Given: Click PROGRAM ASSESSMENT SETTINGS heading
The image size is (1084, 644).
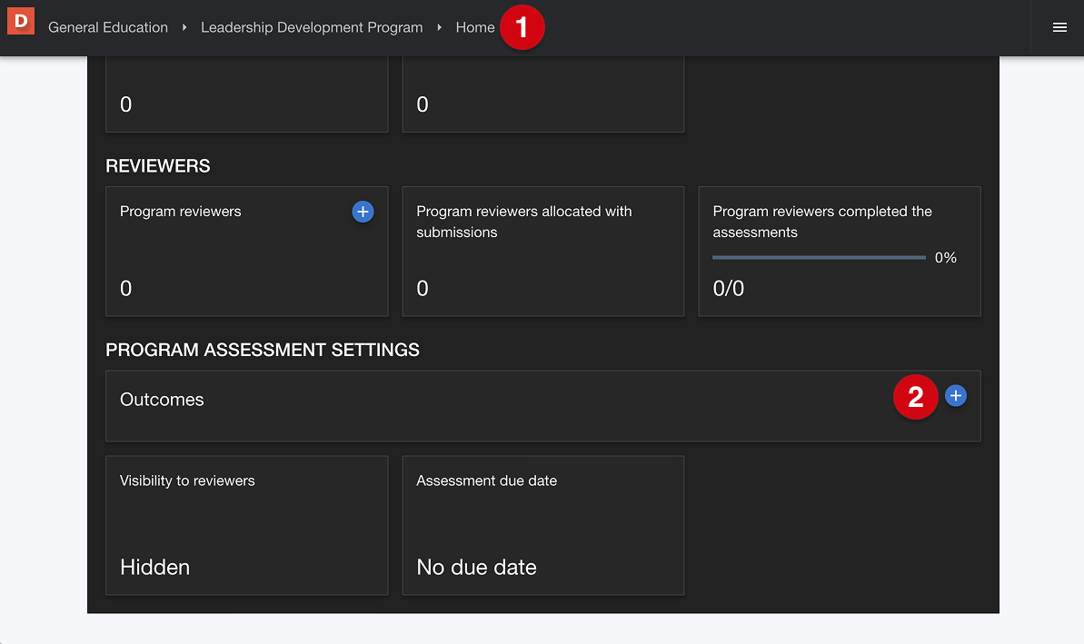Looking at the screenshot, I should pyautogui.click(x=263, y=350).
